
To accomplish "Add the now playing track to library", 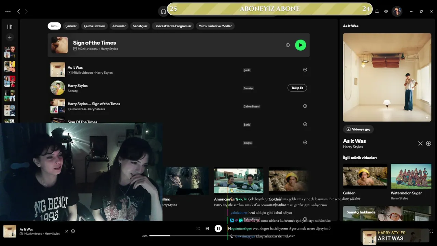I will (73, 231).
